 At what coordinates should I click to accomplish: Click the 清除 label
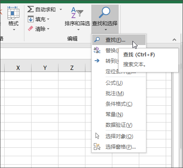[40, 29]
